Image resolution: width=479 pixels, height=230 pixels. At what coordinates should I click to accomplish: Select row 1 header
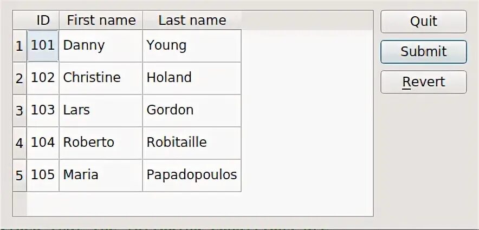point(20,46)
